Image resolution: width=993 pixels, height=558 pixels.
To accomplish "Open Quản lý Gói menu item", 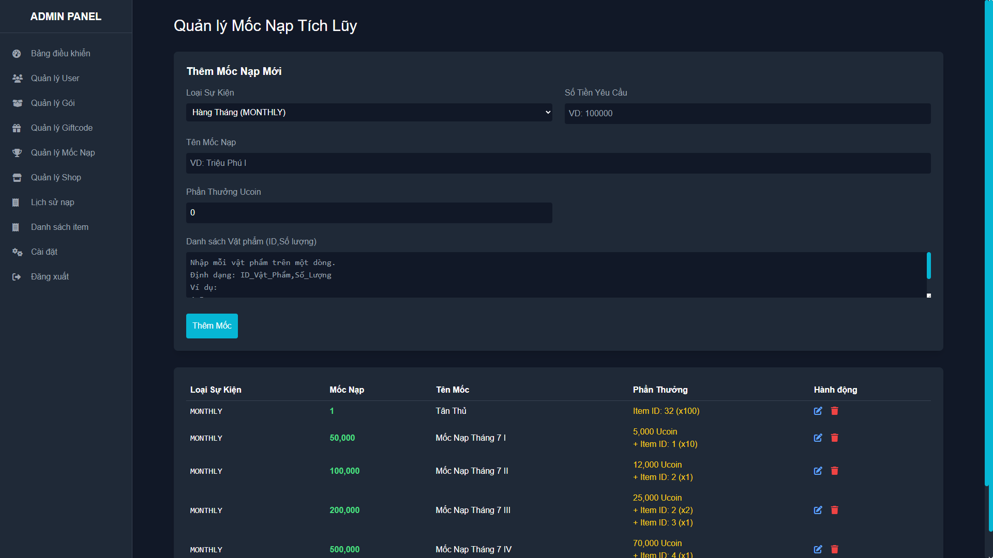I will point(53,103).
